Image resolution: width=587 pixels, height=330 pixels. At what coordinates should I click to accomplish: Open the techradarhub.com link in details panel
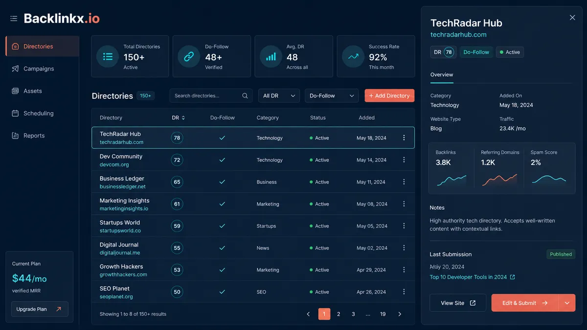[x=458, y=35]
